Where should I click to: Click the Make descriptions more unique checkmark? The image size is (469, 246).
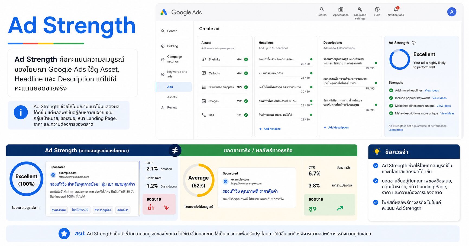coord(391,113)
